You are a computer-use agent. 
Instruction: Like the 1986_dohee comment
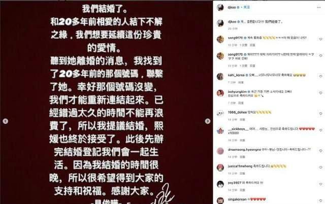tap(320, 114)
